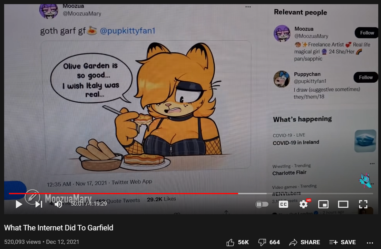Click the 50:01 elapsed time display

[x=77, y=204]
